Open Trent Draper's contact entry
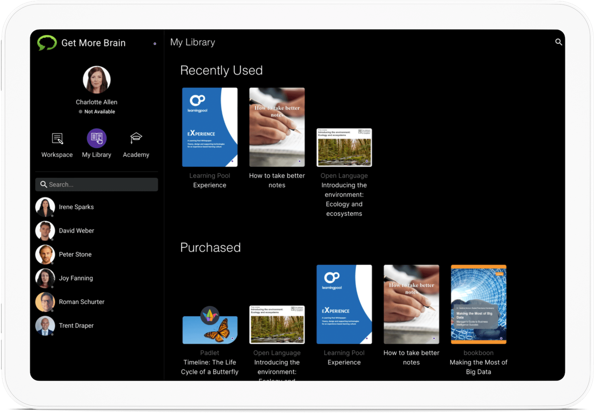 pos(76,326)
